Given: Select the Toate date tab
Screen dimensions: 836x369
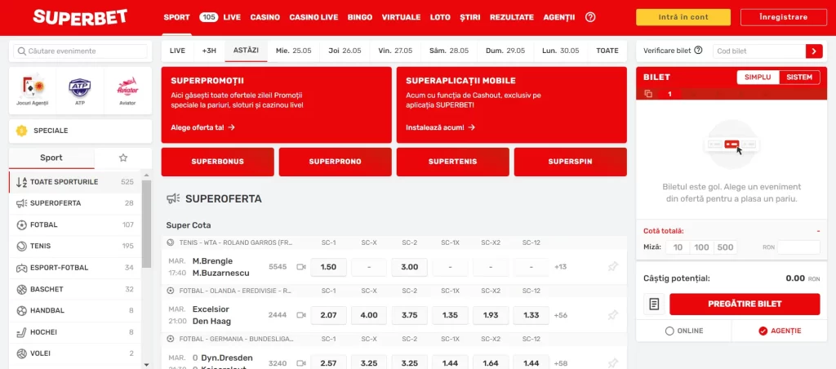Looking at the screenshot, I should tap(607, 51).
